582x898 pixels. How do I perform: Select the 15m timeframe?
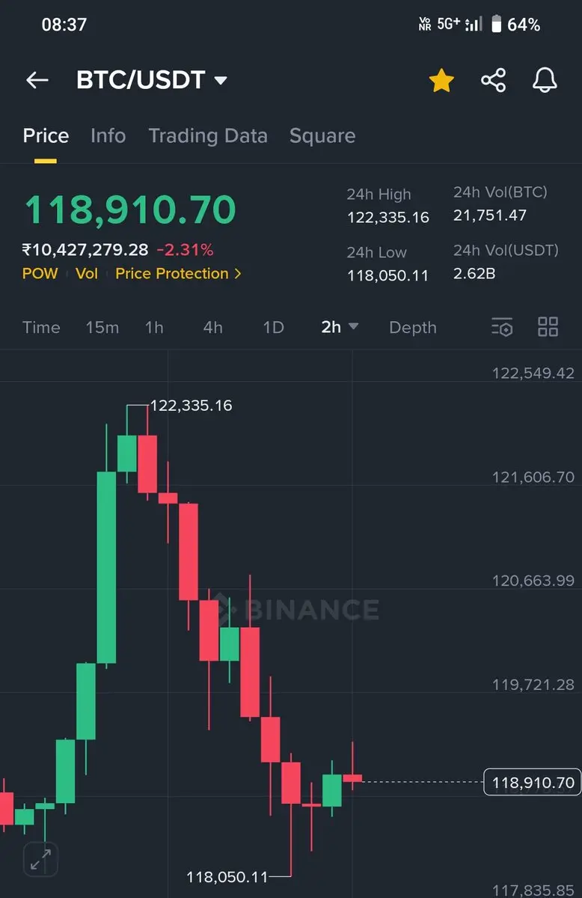pyautogui.click(x=102, y=327)
